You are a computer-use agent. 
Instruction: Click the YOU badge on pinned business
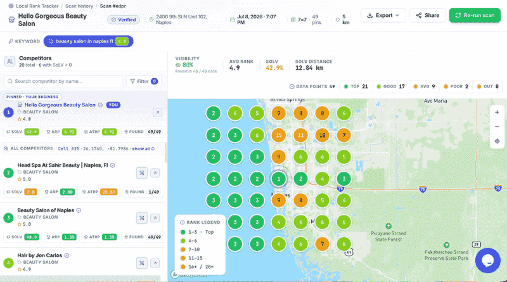pyautogui.click(x=113, y=105)
